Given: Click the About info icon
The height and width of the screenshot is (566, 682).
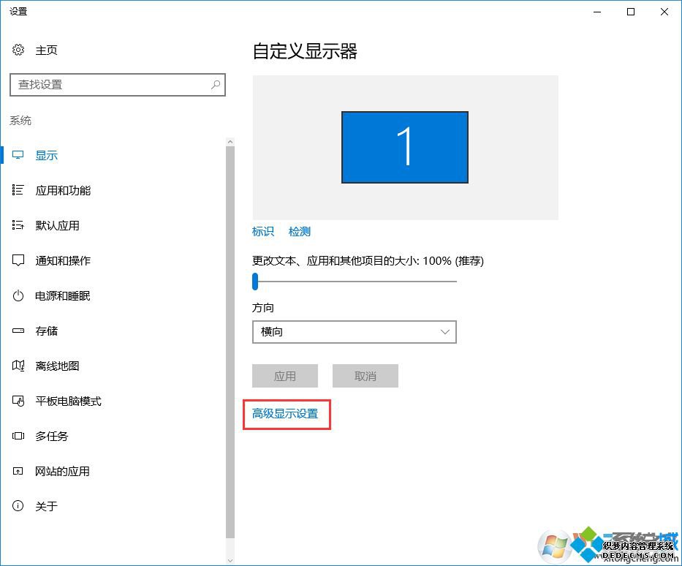Looking at the screenshot, I should 18,506.
